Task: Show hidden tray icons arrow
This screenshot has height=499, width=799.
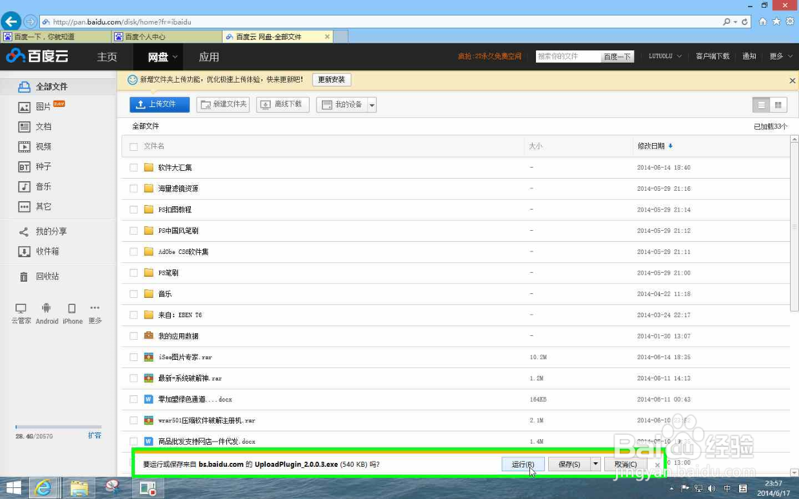Action: [x=672, y=489]
